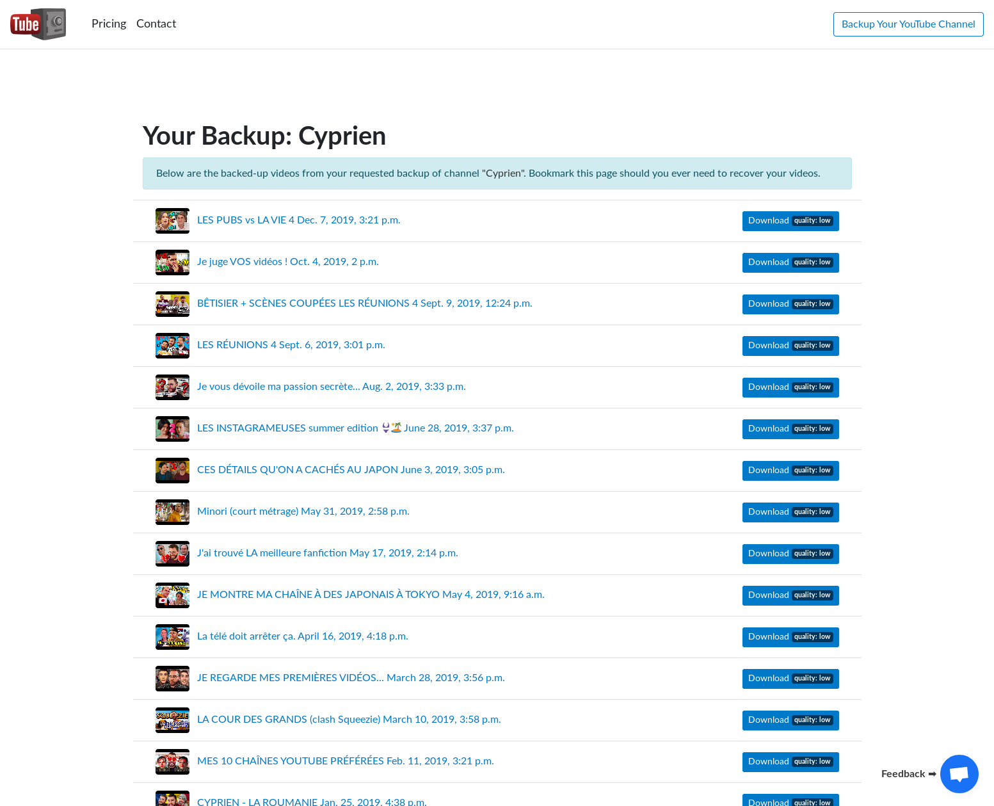The height and width of the screenshot is (806, 994).
Task: Click thumbnail of BÊTISIER + SCÈNES COUPÉES
Action: (x=172, y=304)
